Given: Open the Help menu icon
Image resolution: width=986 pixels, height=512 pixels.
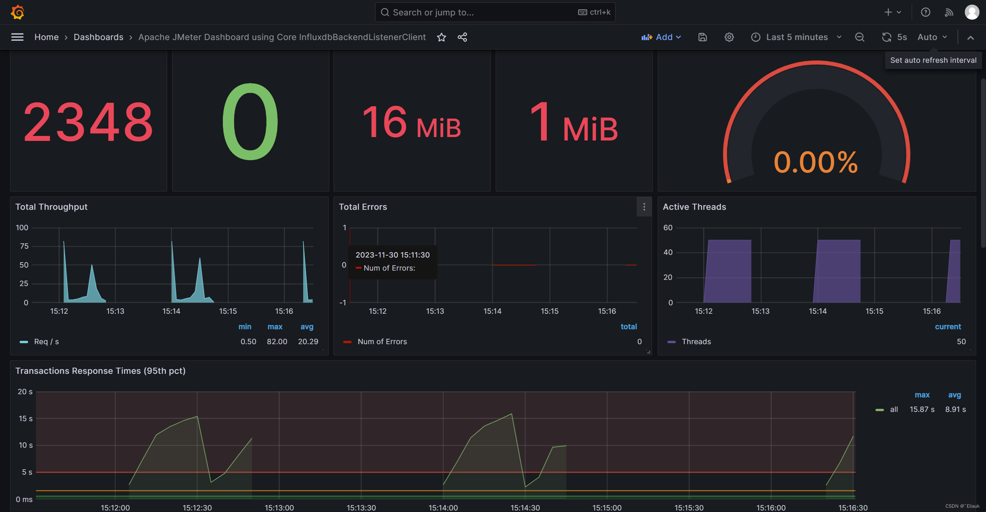Looking at the screenshot, I should [x=925, y=12].
